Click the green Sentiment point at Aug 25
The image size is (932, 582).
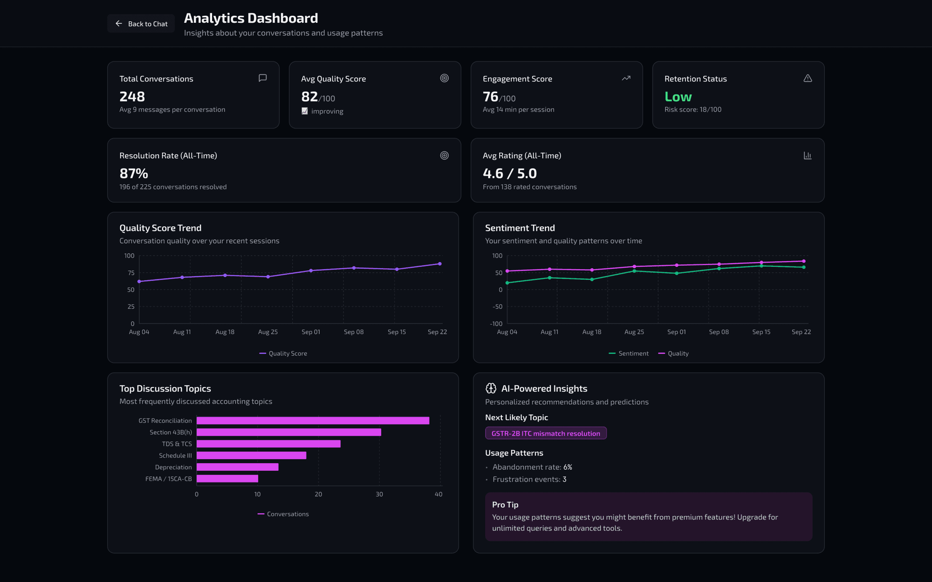pyautogui.click(x=634, y=271)
